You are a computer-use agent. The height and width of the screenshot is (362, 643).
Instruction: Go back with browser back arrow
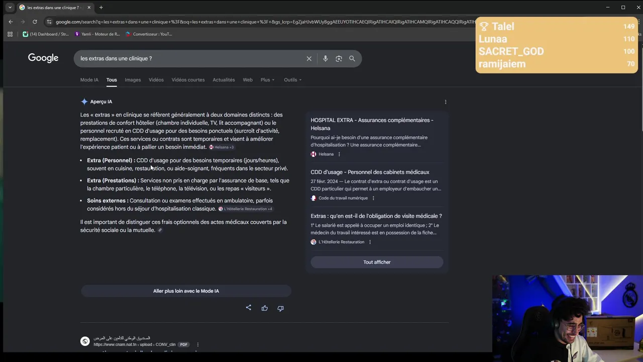[x=11, y=22]
